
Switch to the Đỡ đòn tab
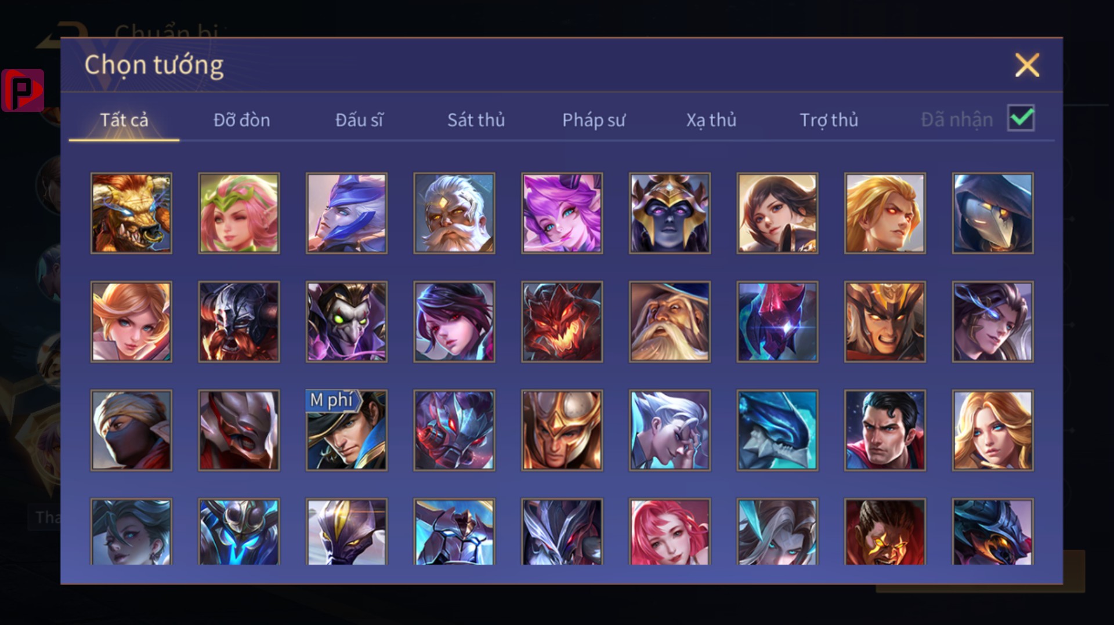click(241, 120)
